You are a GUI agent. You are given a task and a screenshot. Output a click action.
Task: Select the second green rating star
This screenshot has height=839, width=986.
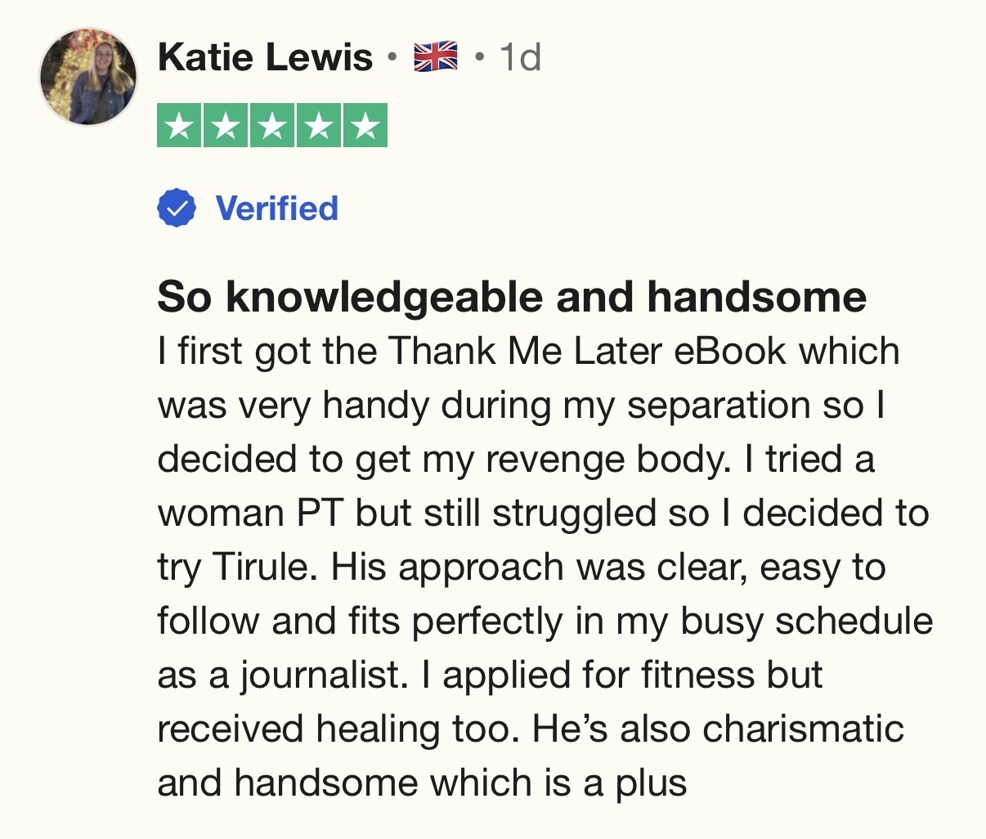(226, 126)
